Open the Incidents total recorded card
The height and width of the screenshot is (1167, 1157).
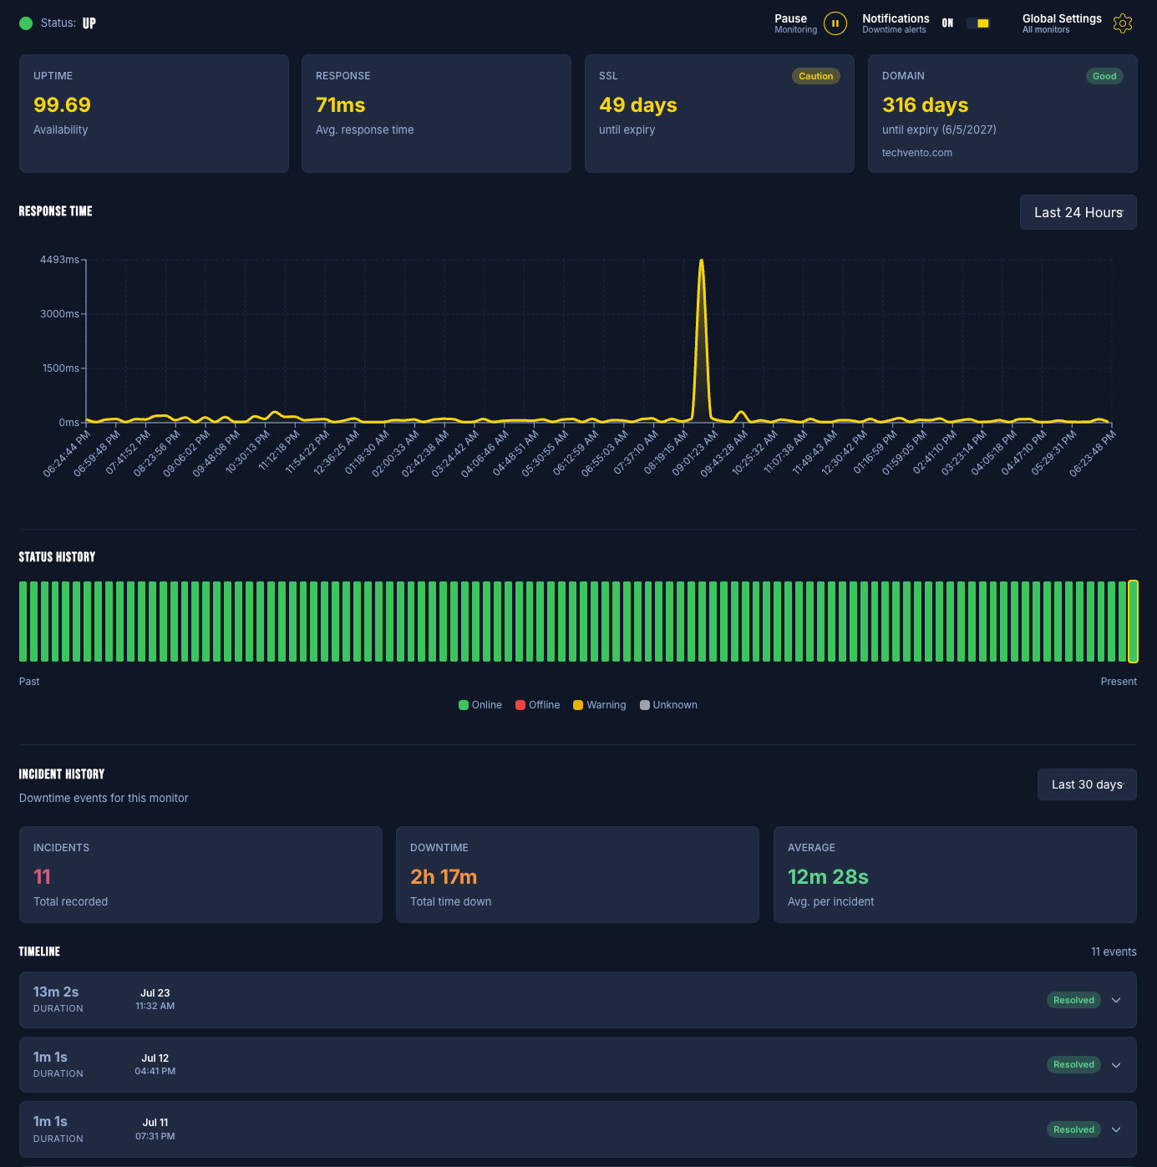[x=200, y=875]
